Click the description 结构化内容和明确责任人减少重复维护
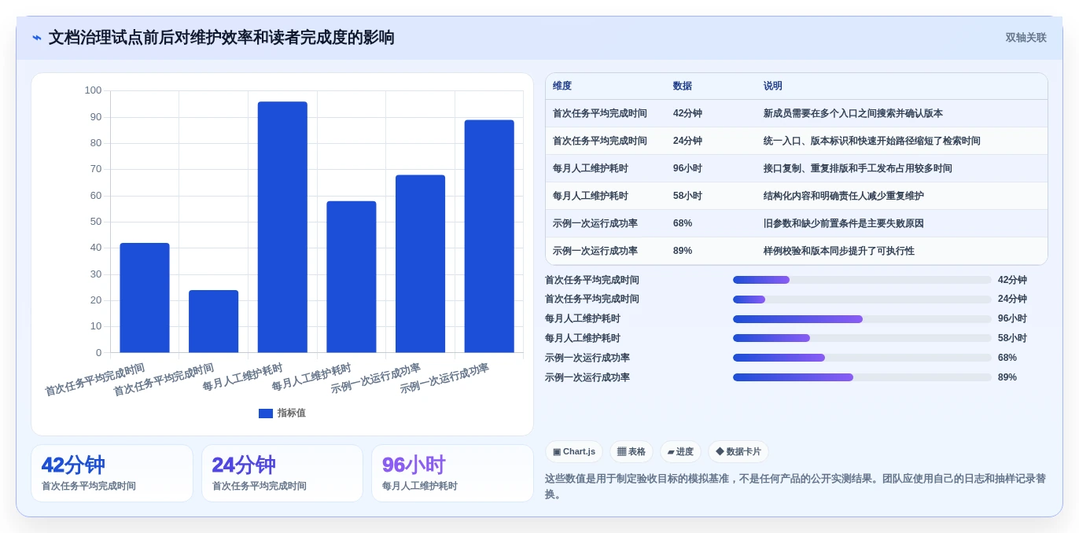1079x533 pixels. coord(844,196)
